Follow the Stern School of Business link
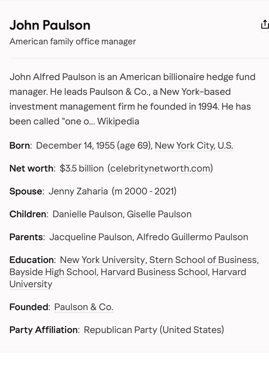The image size is (269, 368). coord(203,260)
